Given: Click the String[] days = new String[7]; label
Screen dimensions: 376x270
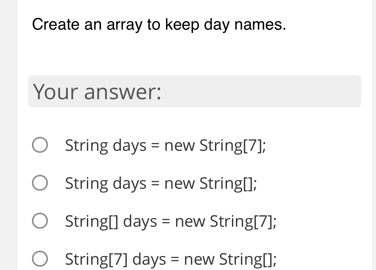Looking at the screenshot, I should tap(170, 220).
